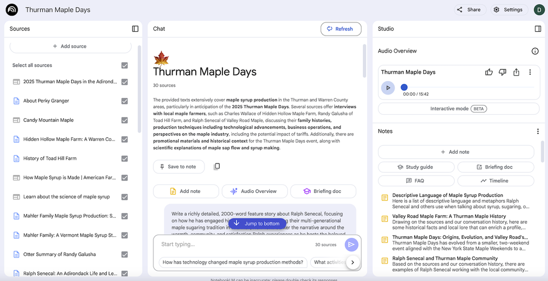Click About Perky Granger document icon
This screenshot has height=281, width=548.
pos(16,101)
